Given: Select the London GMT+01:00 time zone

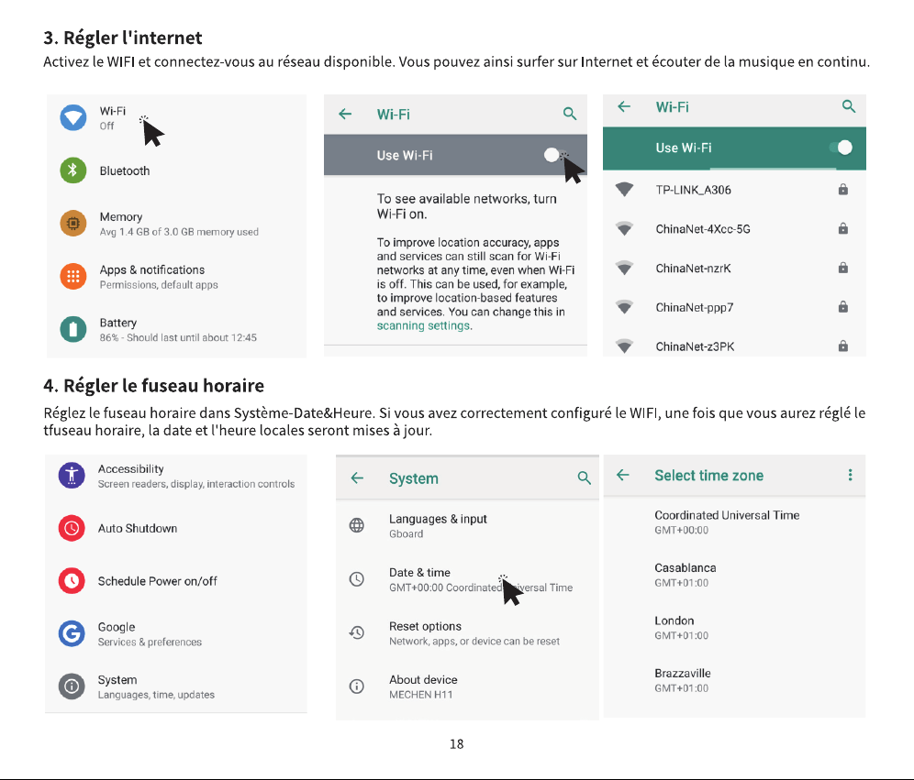Looking at the screenshot, I should [734, 628].
